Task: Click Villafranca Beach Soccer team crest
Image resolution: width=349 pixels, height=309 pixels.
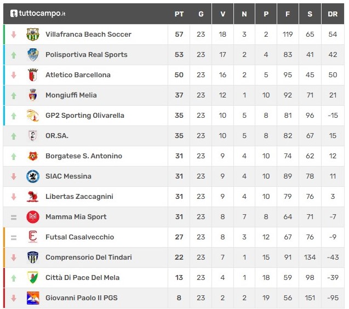Action: click(x=33, y=35)
